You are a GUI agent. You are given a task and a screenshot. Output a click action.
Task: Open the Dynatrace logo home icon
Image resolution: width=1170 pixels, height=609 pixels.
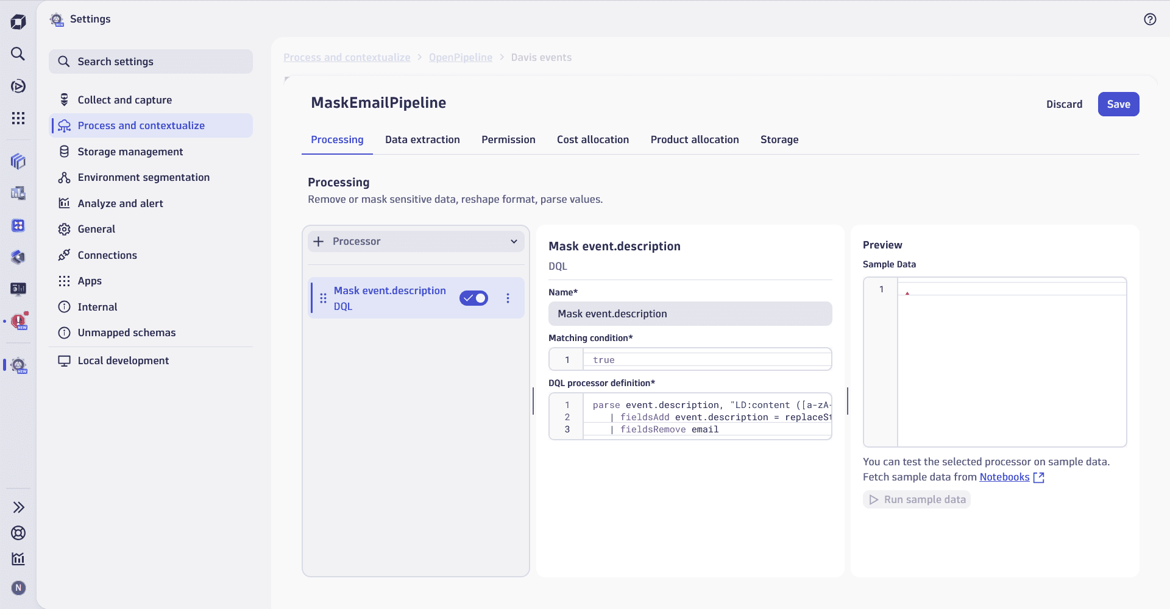tap(18, 22)
